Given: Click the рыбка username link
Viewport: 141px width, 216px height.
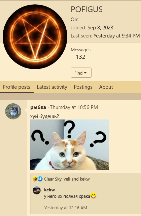Looking at the screenshot, I should point(38,107).
